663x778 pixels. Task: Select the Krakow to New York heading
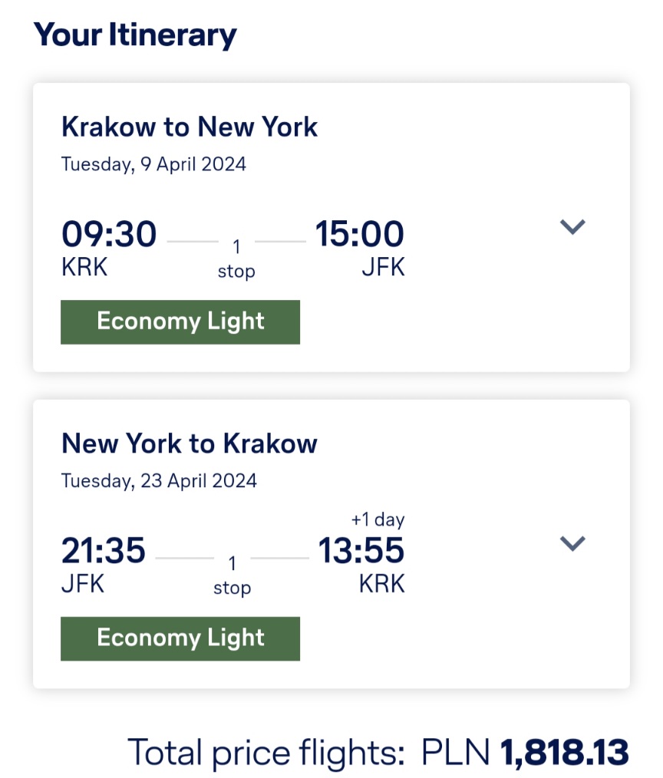189,127
